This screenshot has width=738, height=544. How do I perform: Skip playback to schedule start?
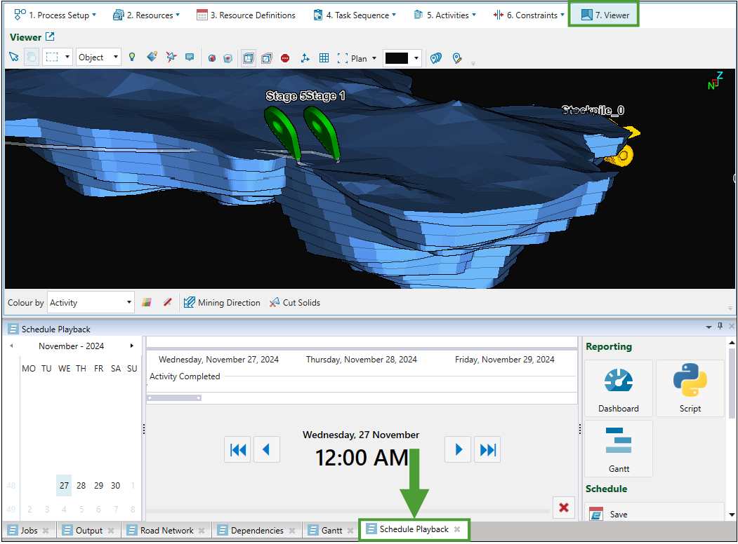237,449
